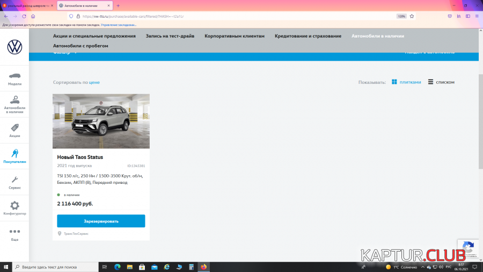Bookmark page with star icon

point(412,16)
